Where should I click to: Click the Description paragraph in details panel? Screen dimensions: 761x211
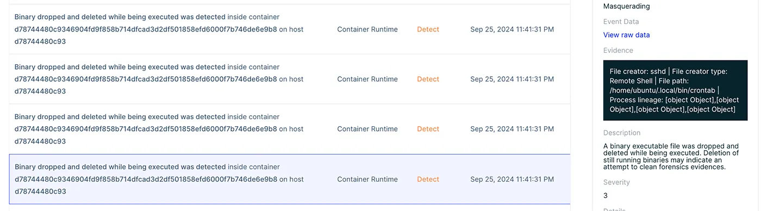[671, 157]
